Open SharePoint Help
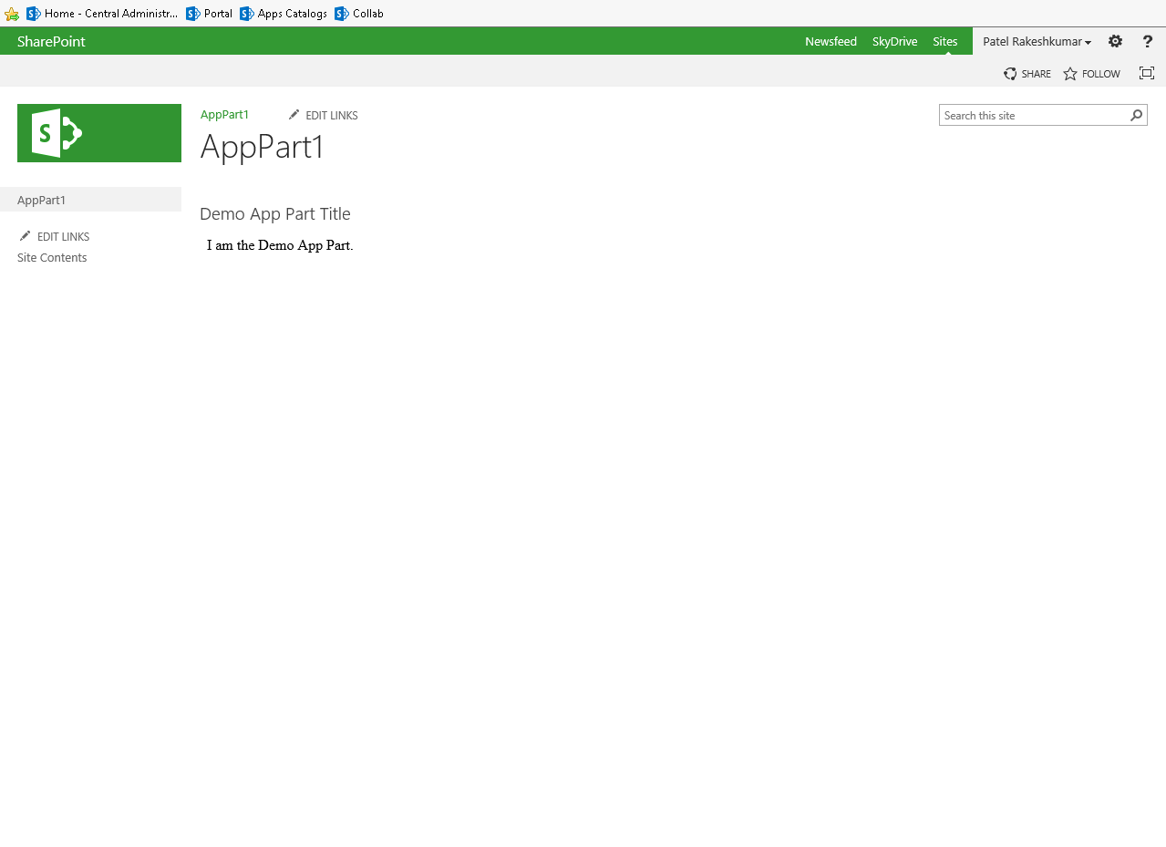Viewport: 1166px width, 847px height. (1147, 41)
